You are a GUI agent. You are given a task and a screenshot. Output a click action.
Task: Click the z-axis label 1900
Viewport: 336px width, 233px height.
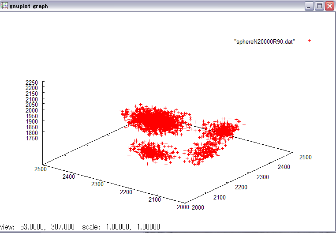(31, 121)
